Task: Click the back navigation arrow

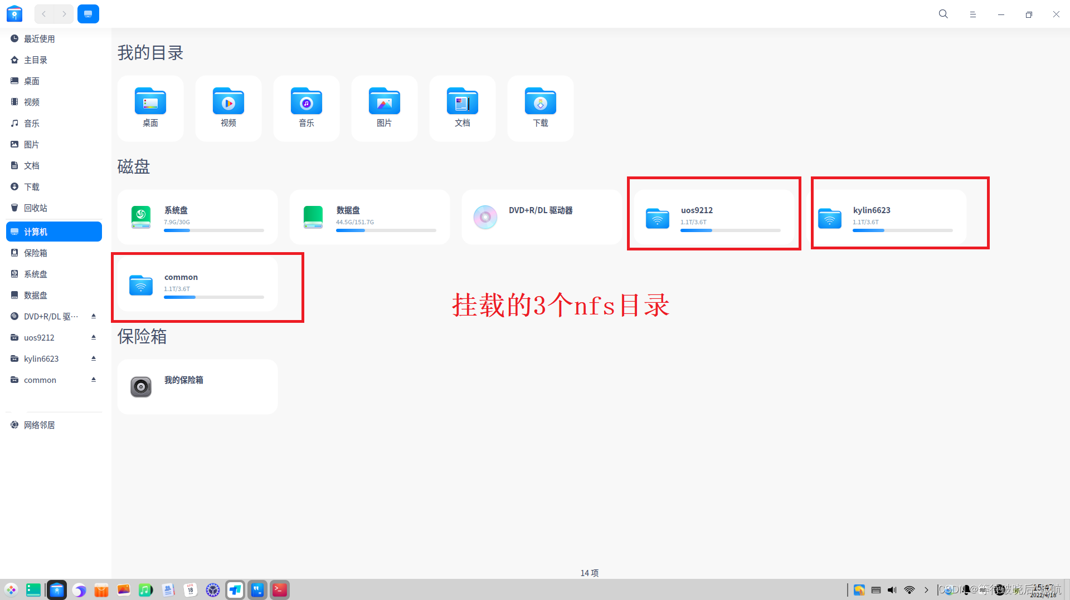Action: click(x=43, y=14)
